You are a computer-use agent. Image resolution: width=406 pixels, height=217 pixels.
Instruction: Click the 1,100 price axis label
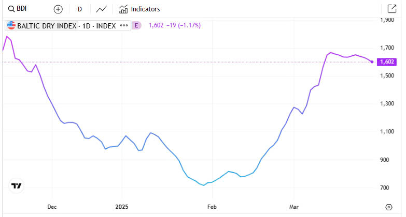point(387,131)
